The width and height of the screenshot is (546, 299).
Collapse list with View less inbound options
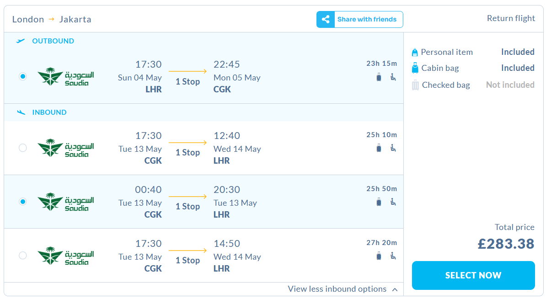[x=337, y=289]
